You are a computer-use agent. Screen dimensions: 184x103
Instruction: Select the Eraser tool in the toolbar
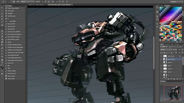point(2,37)
